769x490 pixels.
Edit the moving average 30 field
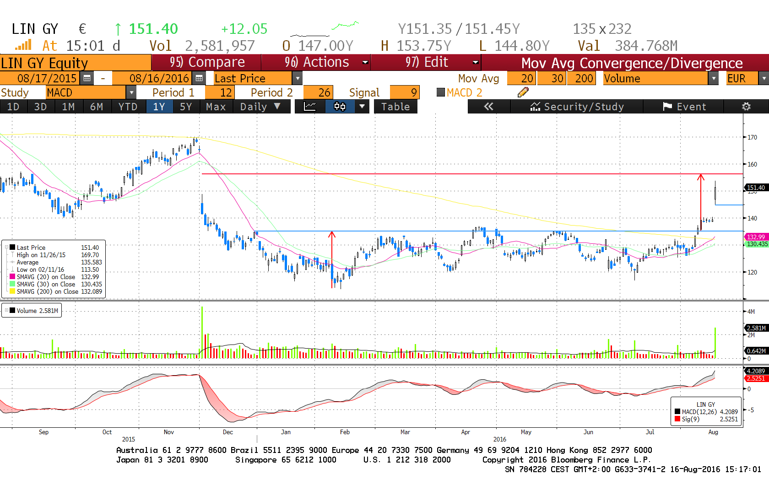pyautogui.click(x=552, y=79)
